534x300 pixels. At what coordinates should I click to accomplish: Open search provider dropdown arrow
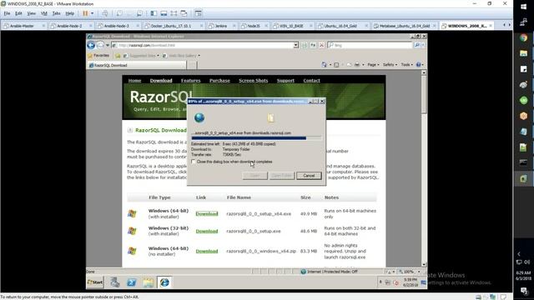(423, 45)
